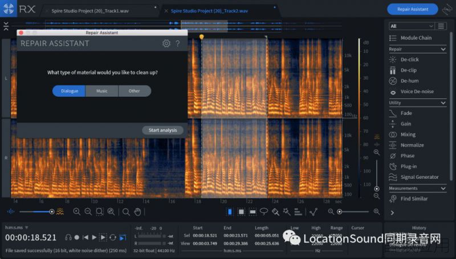Open the Module Chain
The height and width of the screenshot is (259, 456).
pos(416,38)
